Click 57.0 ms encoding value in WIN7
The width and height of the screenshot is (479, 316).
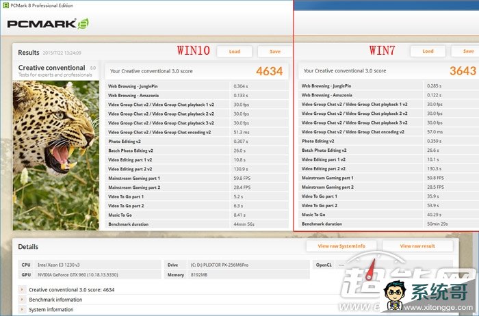coord(435,132)
